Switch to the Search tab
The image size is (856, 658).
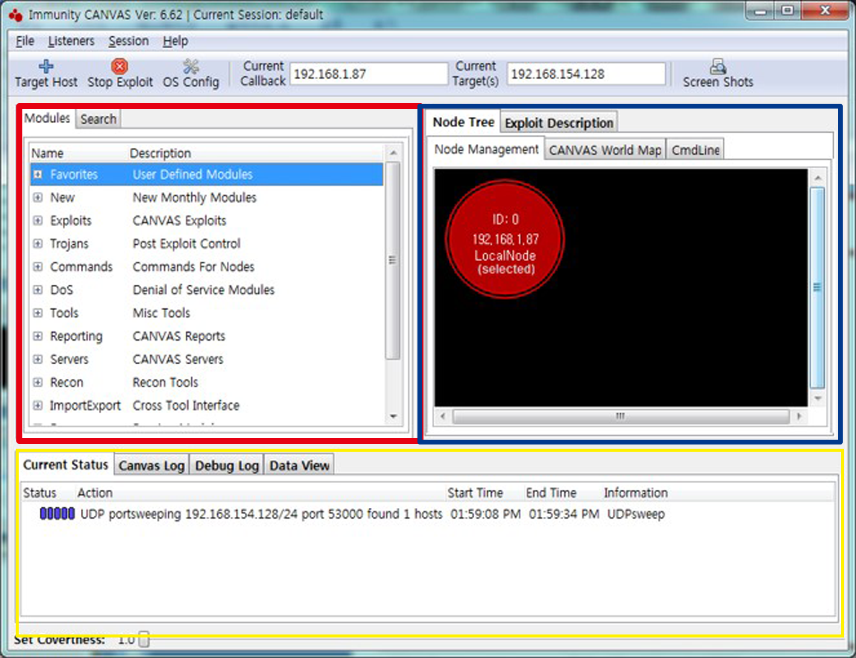pos(98,119)
